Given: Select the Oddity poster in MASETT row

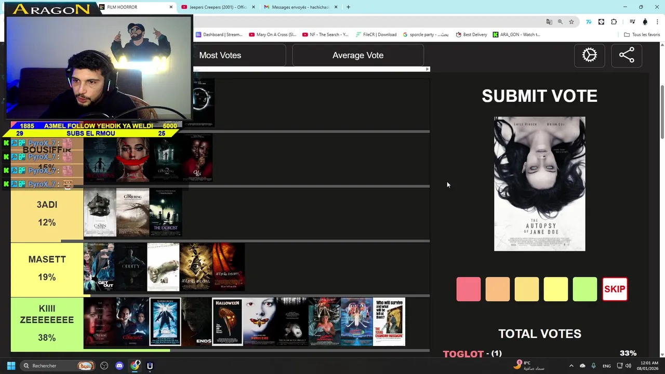Looking at the screenshot, I should (x=131, y=267).
